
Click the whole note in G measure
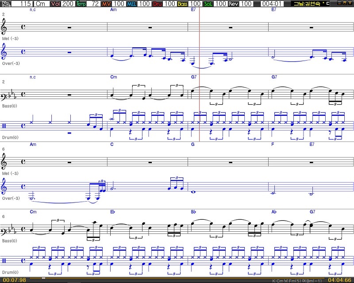point(193,192)
